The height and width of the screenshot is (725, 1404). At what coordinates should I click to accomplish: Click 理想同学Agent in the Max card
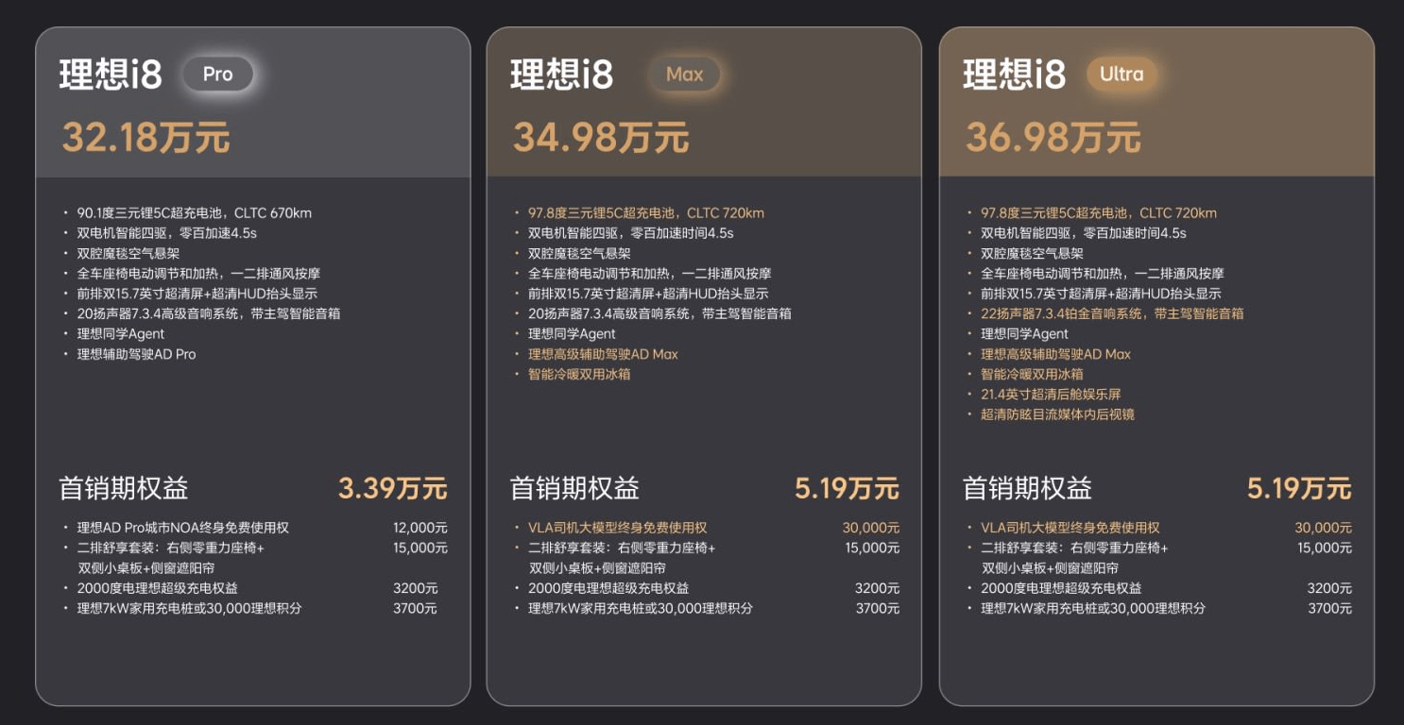coord(572,333)
